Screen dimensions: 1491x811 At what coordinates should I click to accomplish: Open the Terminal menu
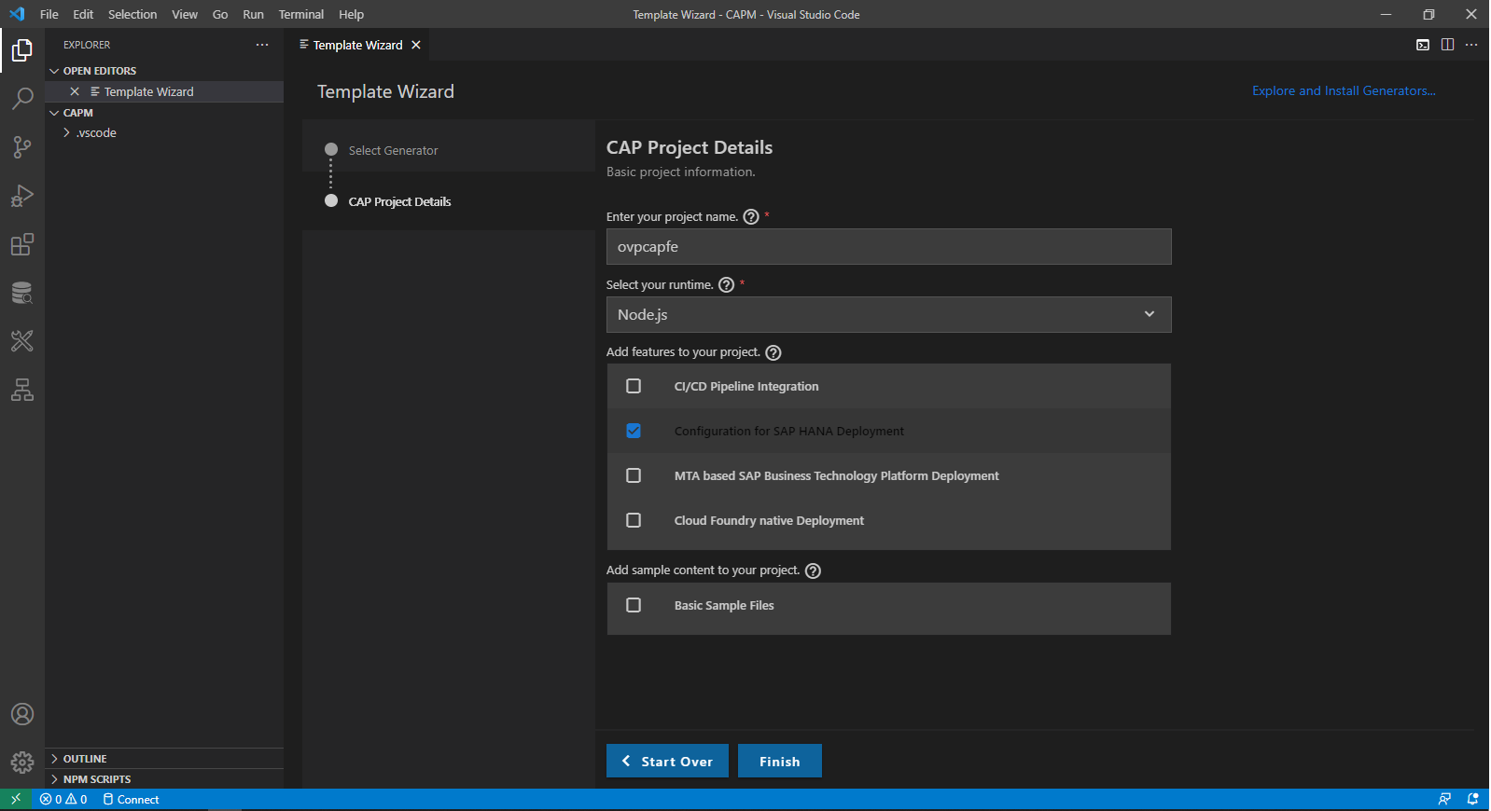click(x=300, y=14)
